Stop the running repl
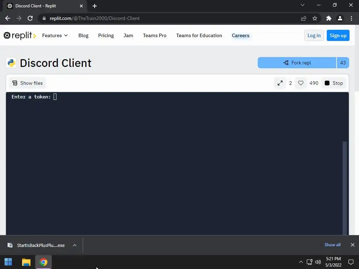This screenshot has width=359, height=269. 334,83
